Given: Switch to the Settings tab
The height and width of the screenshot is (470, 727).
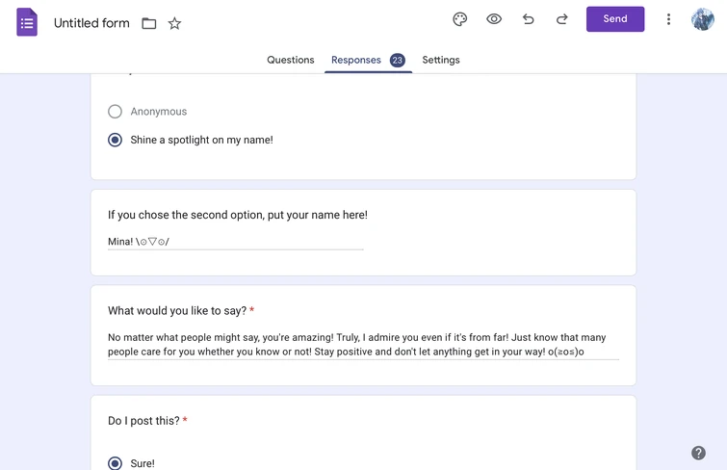Looking at the screenshot, I should (441, 60).
